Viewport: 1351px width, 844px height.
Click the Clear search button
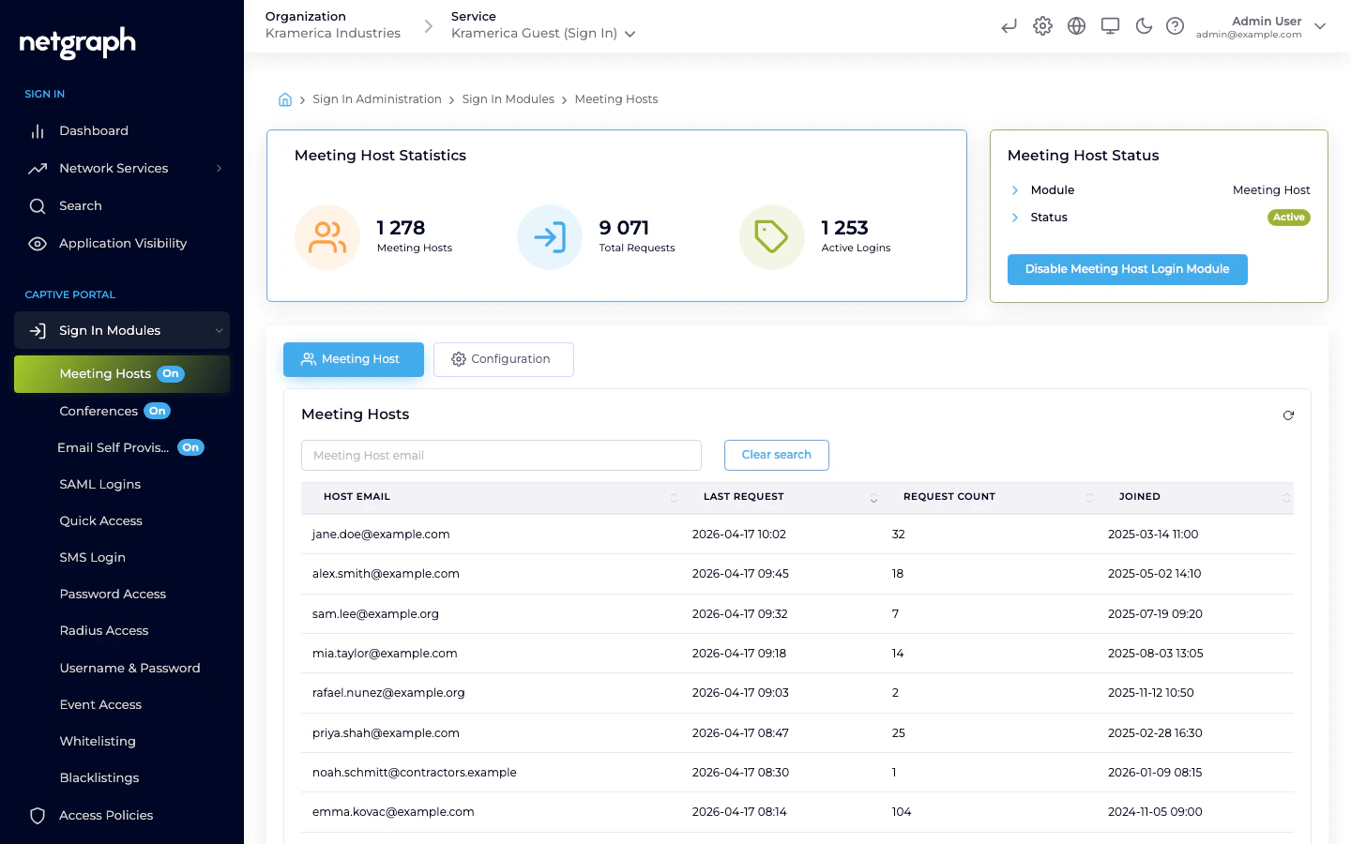(x=776, y=455)
